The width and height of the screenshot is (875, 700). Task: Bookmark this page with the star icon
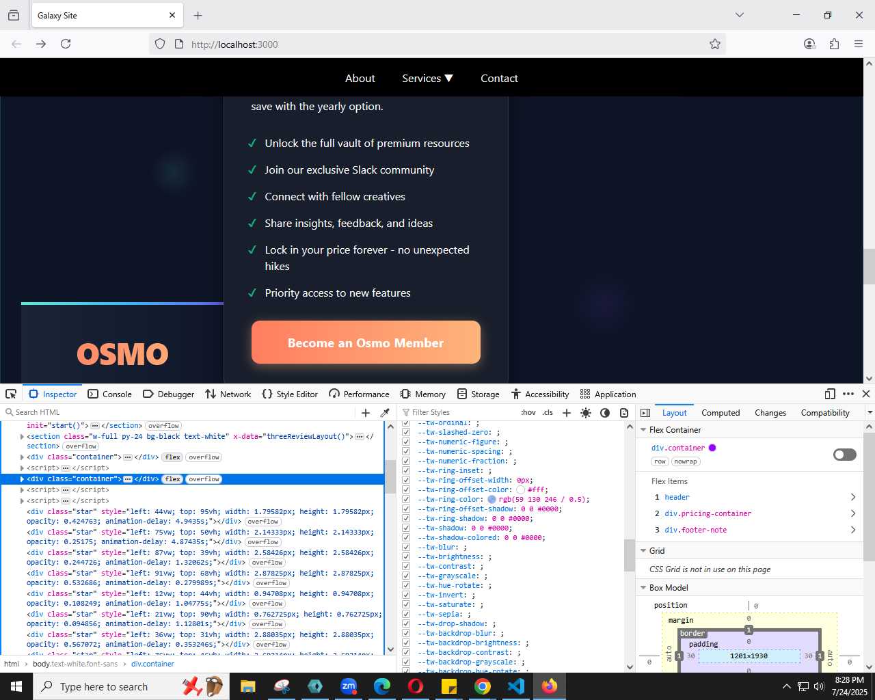click(x=715, y=44)
